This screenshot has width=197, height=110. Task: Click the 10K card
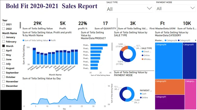tap(187, 26)
